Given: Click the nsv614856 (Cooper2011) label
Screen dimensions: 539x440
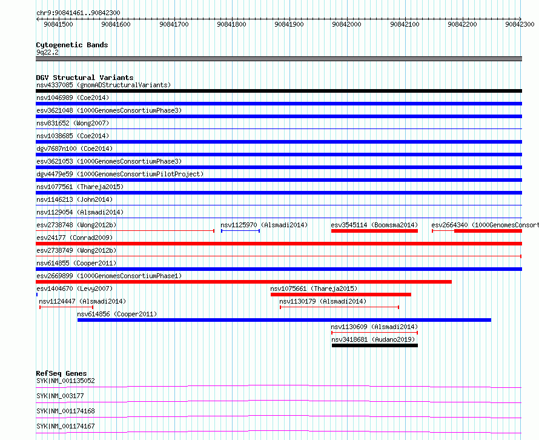Looking at the screenshot, I should [117, 314].
